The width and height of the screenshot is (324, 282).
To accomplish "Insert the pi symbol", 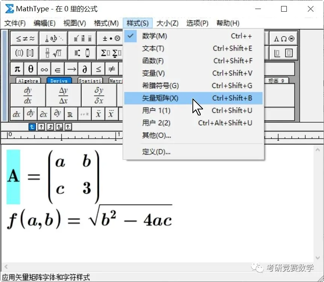I will tap(17, 69).
